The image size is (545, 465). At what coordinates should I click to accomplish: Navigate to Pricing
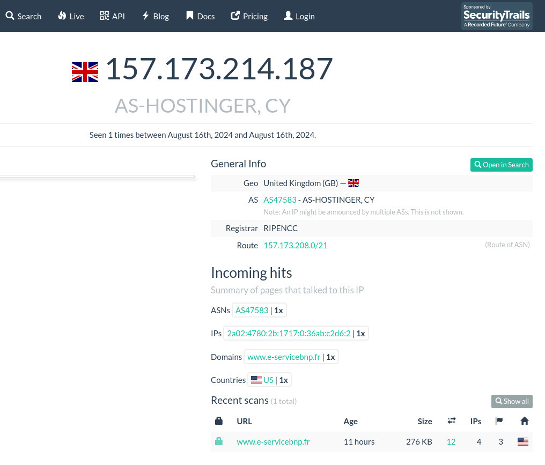pos(249,16)
